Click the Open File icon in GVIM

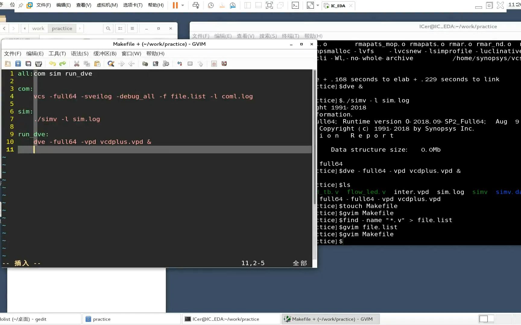(x=8, y=63)
